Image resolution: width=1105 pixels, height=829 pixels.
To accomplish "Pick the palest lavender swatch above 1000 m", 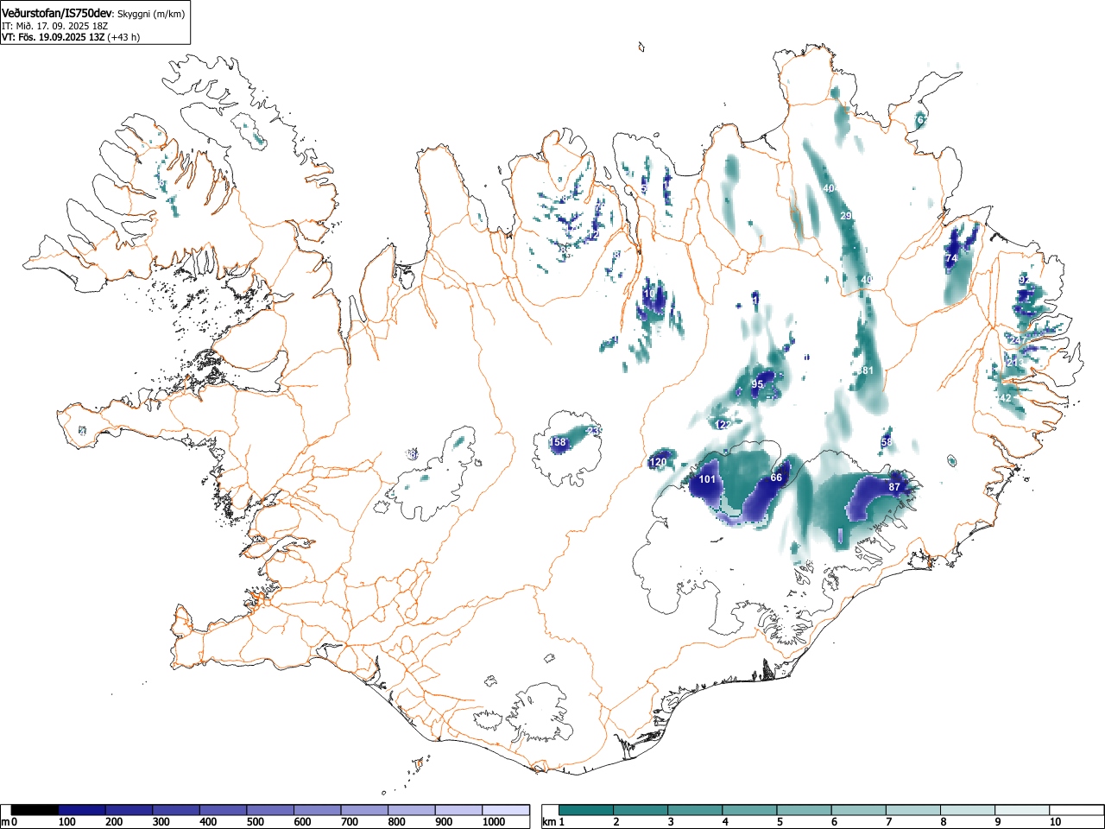I will [x=507, y=810].
